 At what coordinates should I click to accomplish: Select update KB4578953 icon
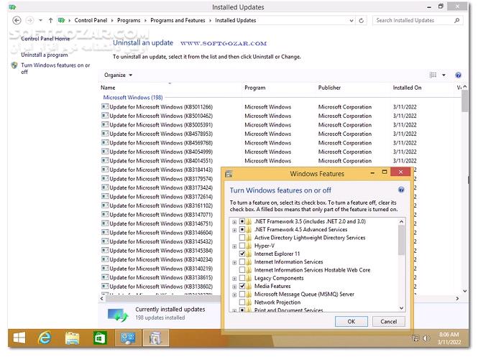coord(105,134)
